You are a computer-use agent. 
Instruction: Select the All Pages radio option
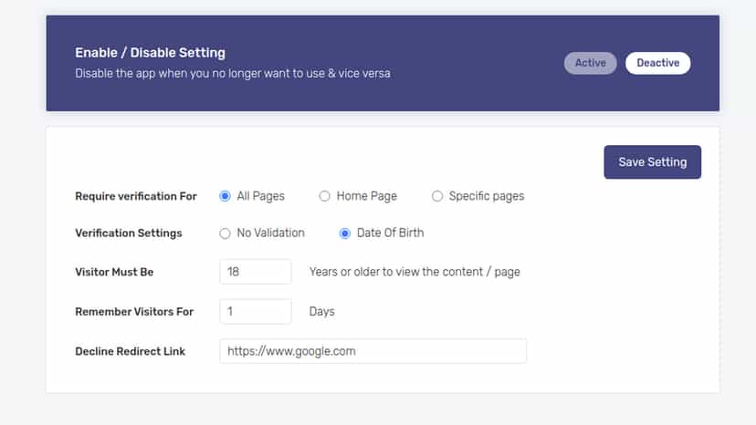[x=225, y=196]
